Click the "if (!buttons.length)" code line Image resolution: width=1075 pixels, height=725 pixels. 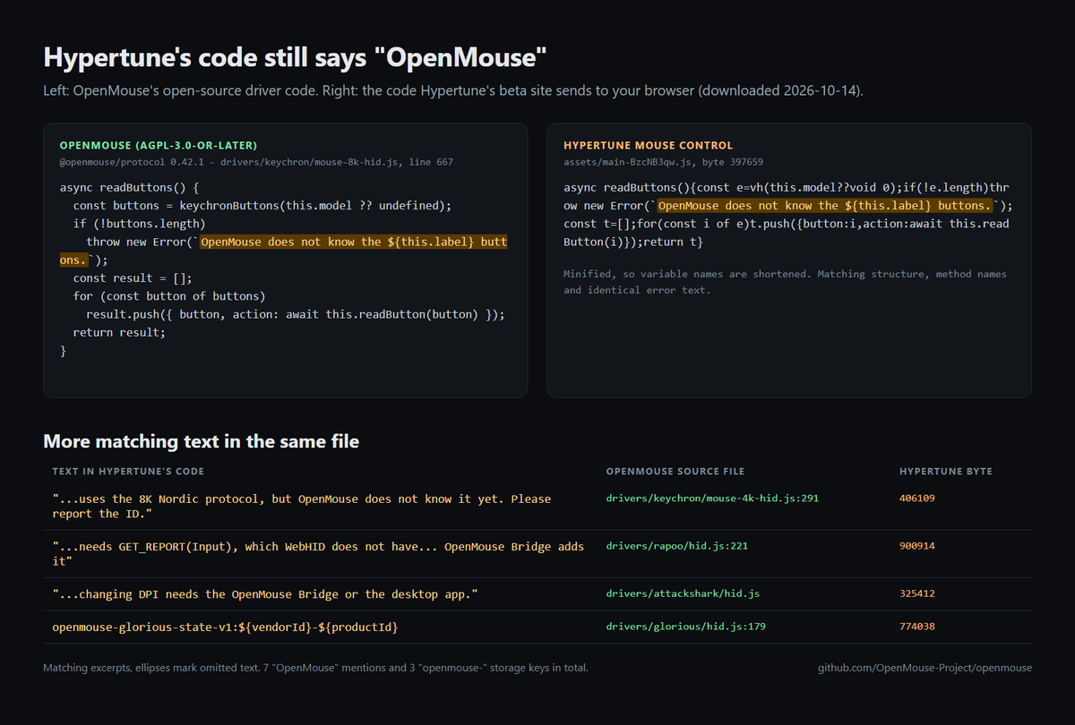pos(139,224)
